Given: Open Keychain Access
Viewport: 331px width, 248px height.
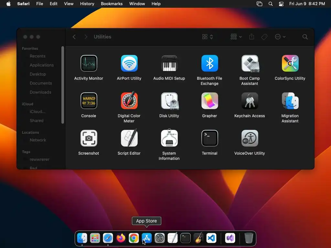Looking at the screenshot, I should click(x=250, y=101).
